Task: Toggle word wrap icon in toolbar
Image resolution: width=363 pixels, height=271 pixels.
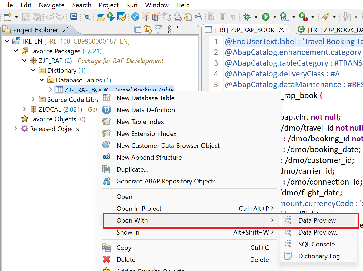Action: (x=212, y=17)
